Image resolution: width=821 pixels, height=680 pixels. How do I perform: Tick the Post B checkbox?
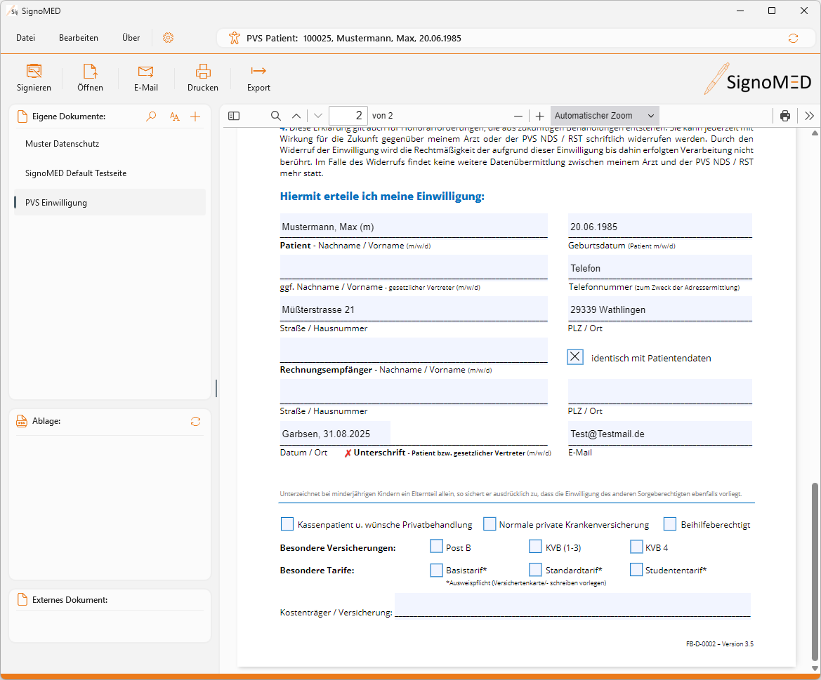click(x=436, y=547)
